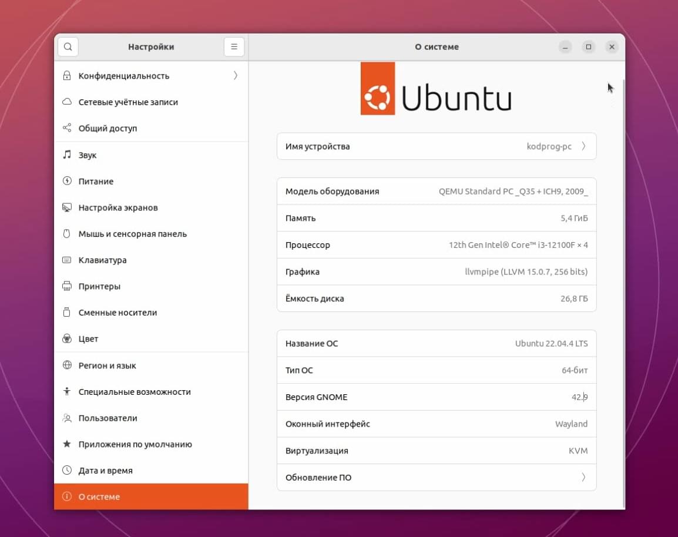Click the users icon beside Пользователи

pos(67,418)
